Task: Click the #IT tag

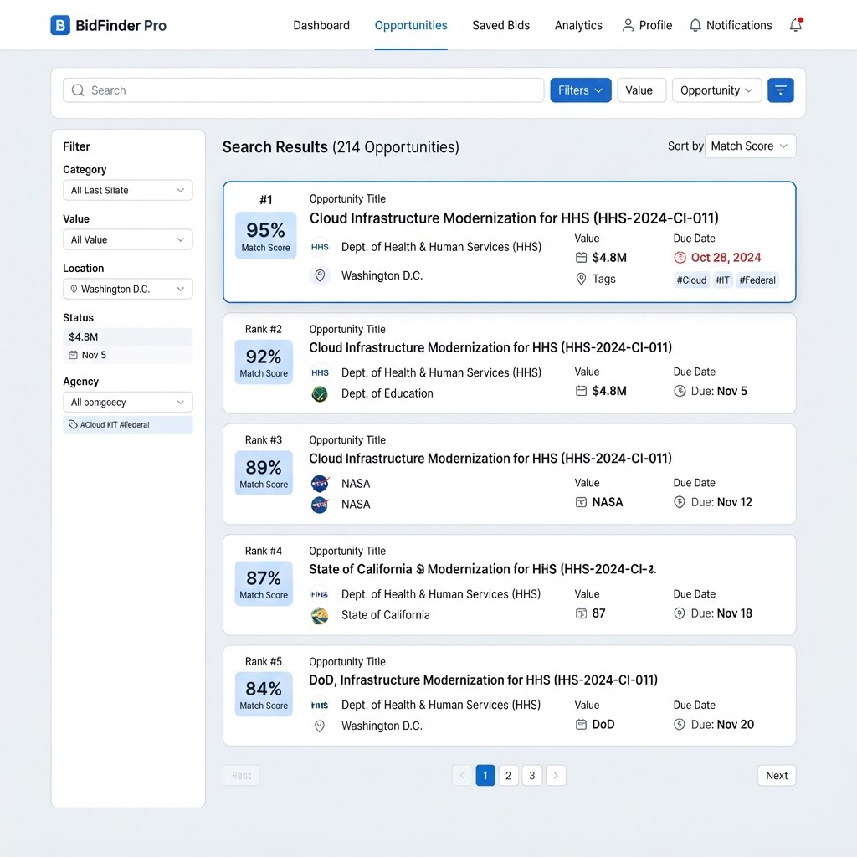Action: [x=722, y=280]
